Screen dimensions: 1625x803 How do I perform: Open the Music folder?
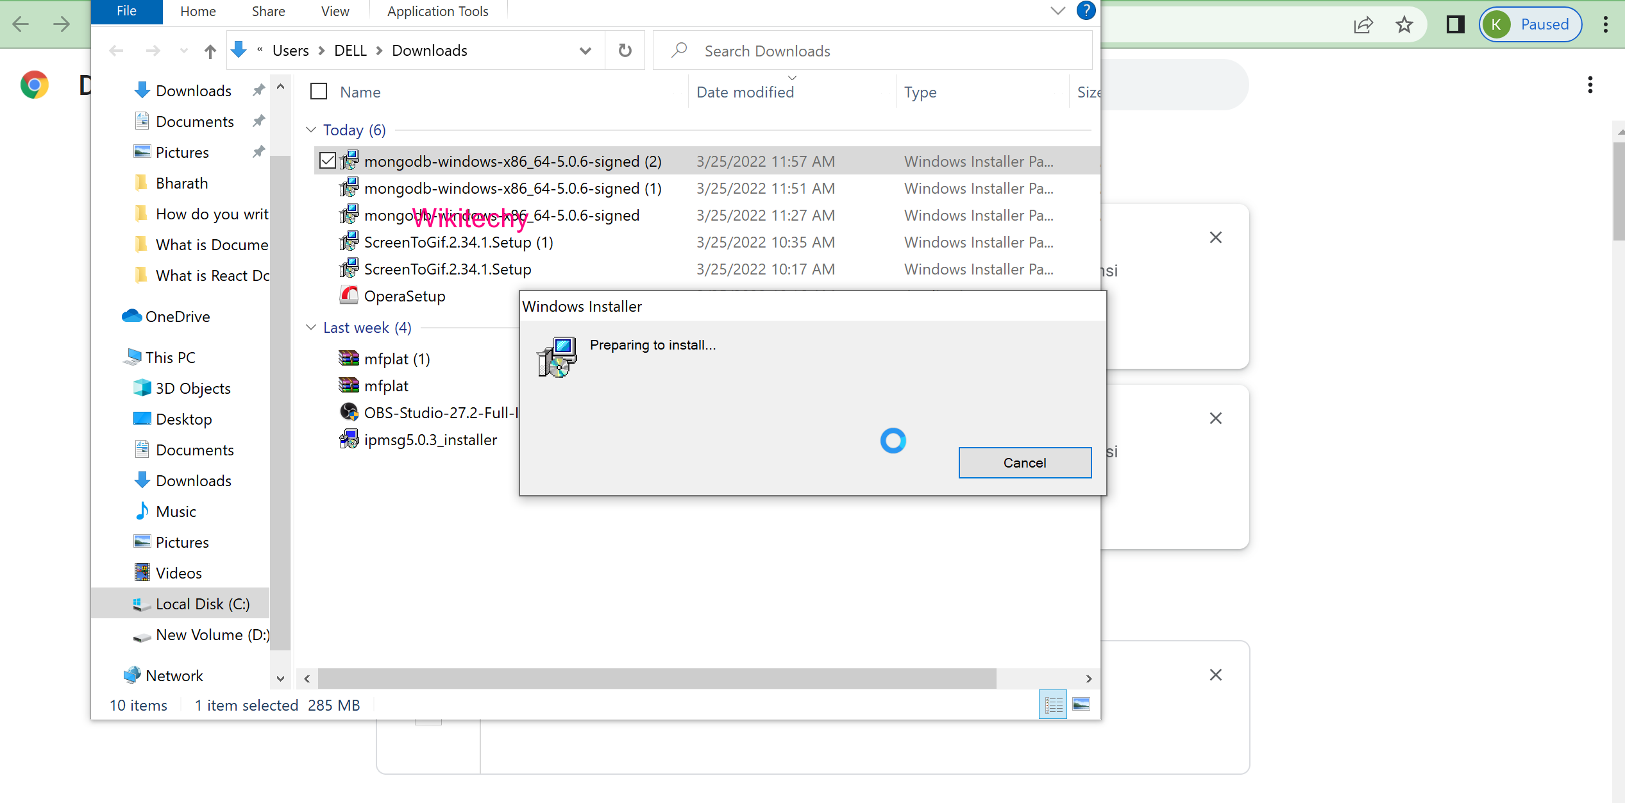tap(176, 511)
